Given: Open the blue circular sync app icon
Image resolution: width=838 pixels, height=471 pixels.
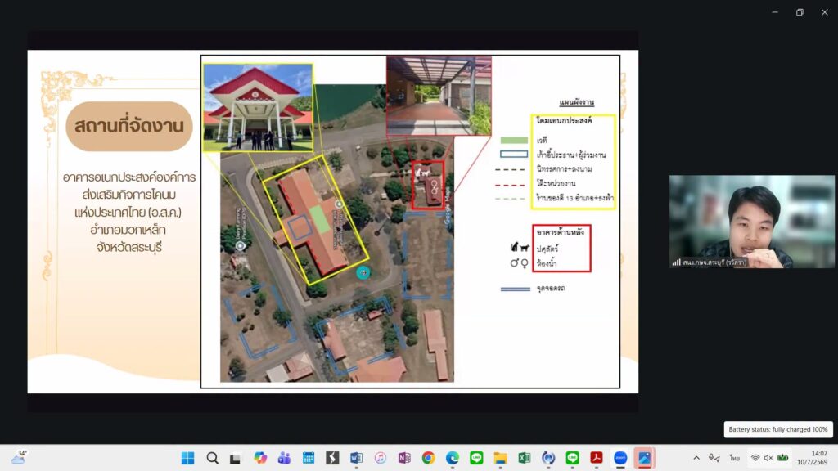Looking at the screenshot, I should point(548,458).
